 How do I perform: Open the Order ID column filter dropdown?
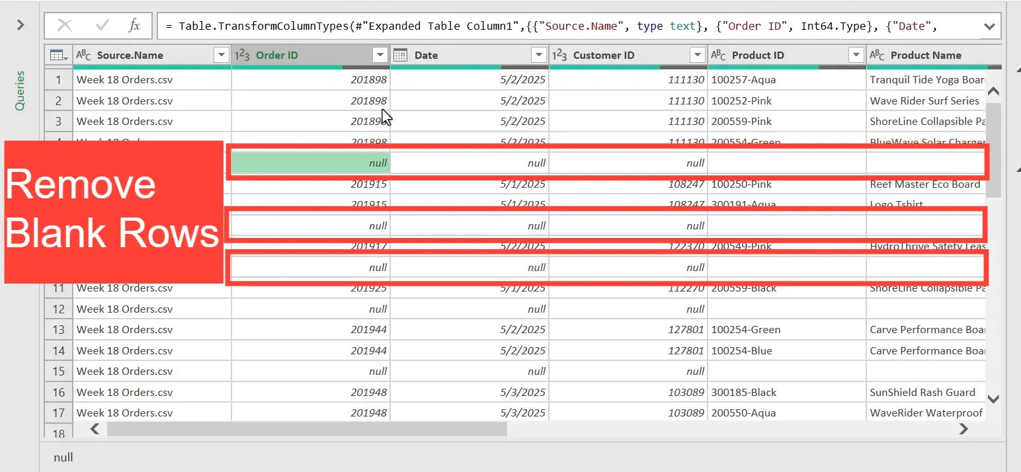pyautogui.click(x=380, y=56)
